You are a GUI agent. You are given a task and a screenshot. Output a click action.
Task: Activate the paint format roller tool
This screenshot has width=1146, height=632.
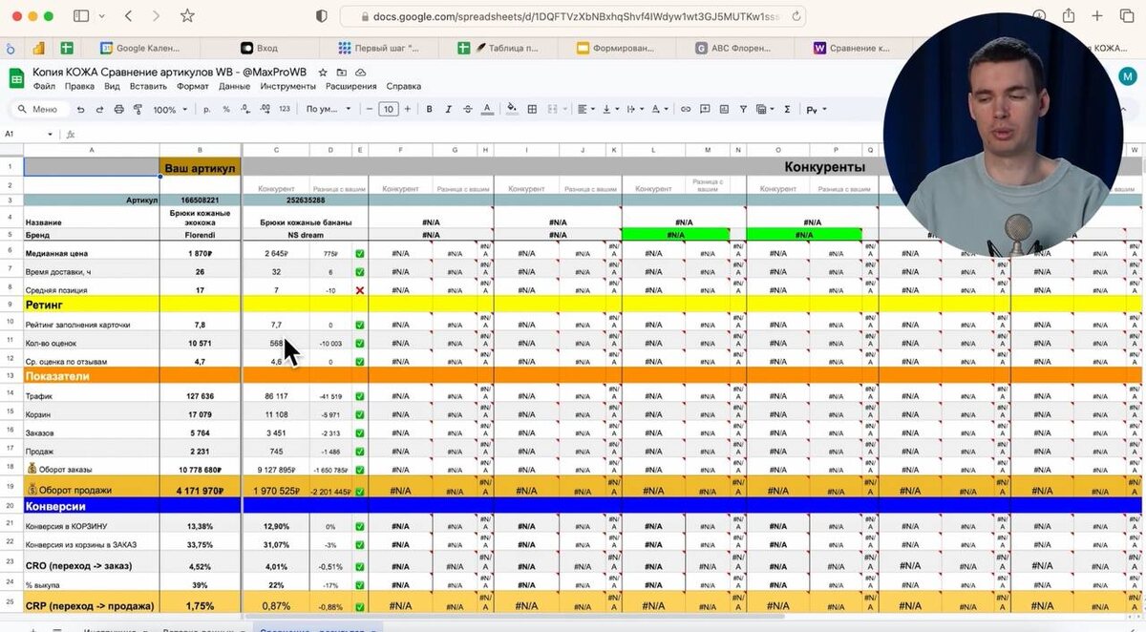(x=139, y=110)
